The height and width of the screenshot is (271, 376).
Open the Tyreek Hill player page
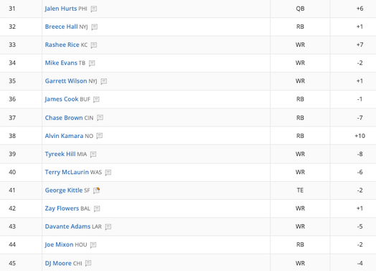(x=60, y=154)
